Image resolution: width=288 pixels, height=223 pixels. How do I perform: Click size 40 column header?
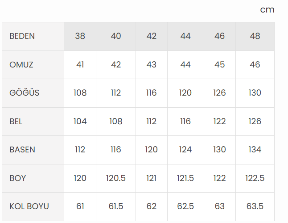click(116, 36)
